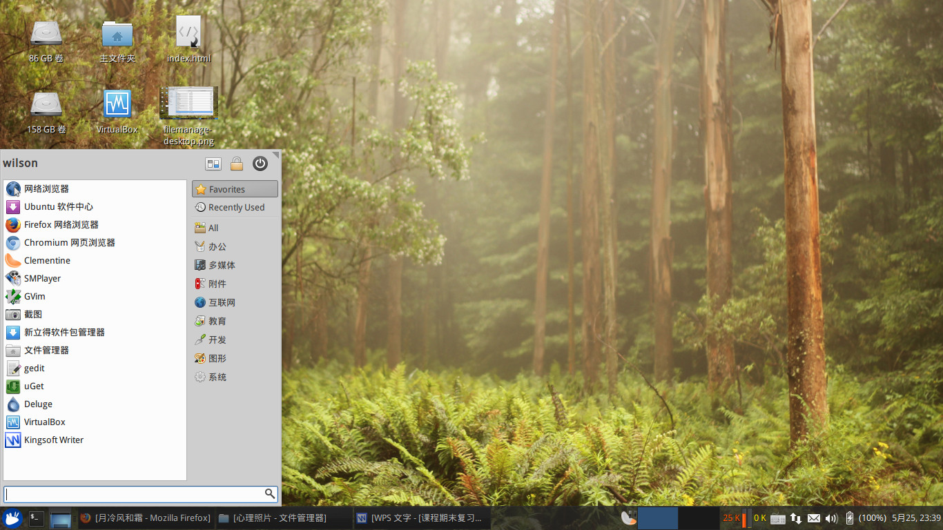The image size is (943, 530).
Task: Select the second dark workspace in the pager
Action: pos(699,518)
